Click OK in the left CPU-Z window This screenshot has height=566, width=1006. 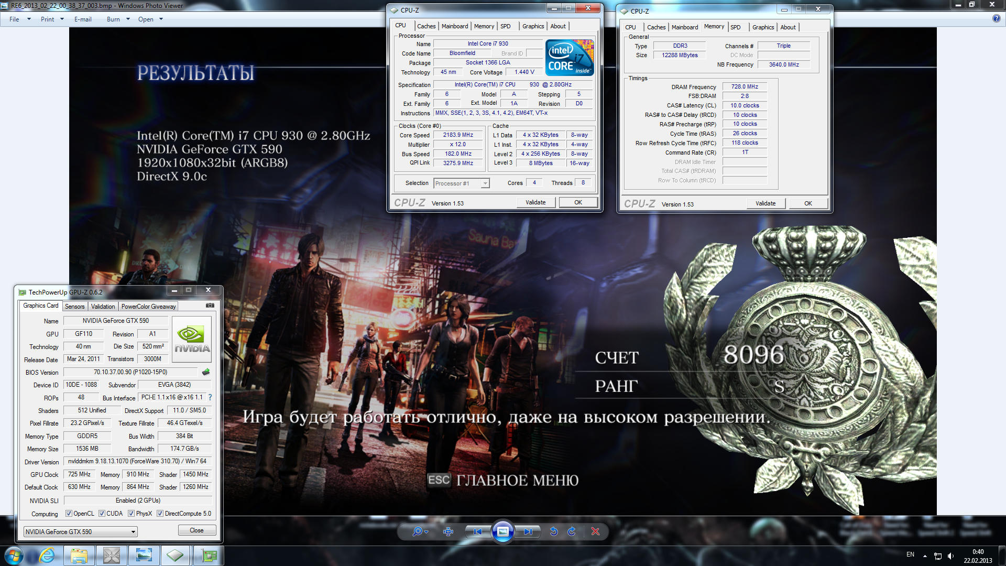coord(578,202)
